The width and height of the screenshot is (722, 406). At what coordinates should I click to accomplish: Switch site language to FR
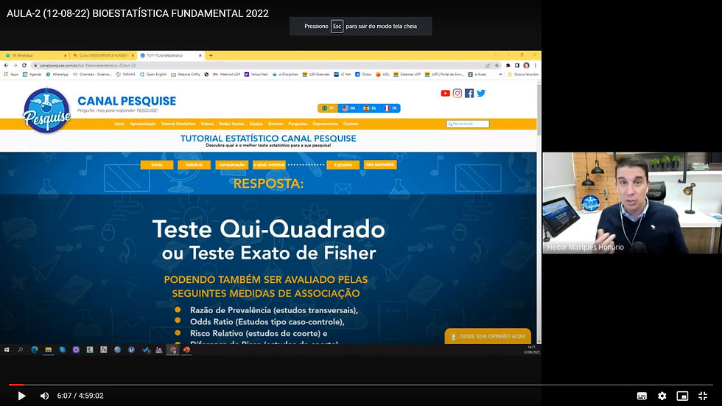390,108
